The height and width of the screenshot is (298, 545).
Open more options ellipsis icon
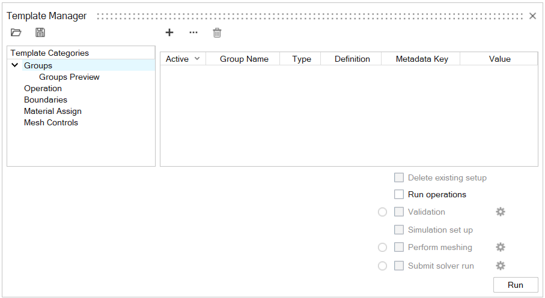193,32
